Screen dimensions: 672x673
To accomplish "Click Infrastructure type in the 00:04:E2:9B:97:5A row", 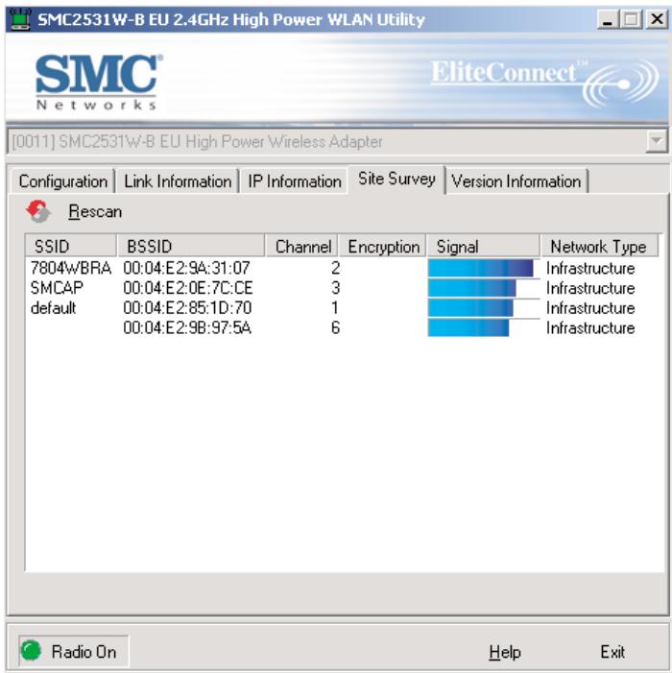I will click(x=590, y=328).
